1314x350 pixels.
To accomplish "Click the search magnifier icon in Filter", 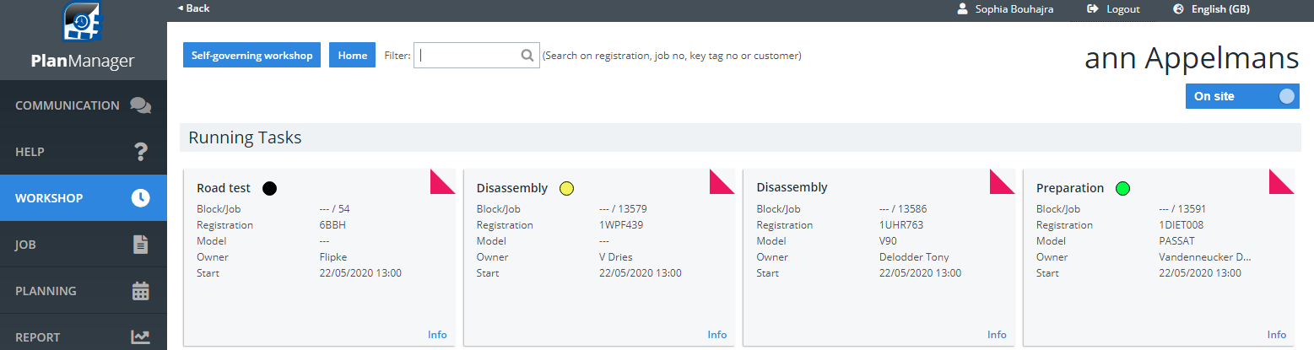I will (527, 56).
